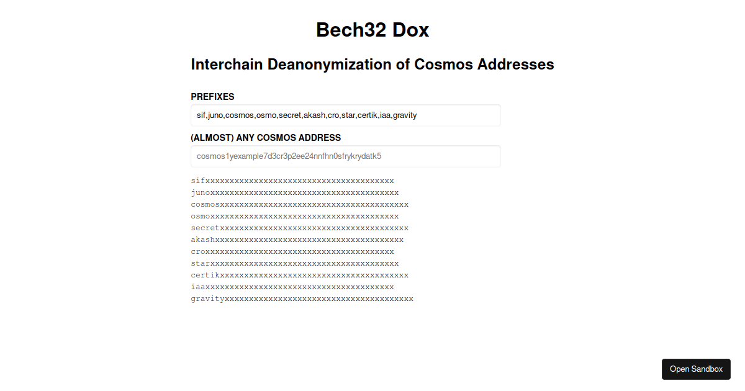Screen dimensions: 745x391
Task: Click the Bech32 Dox title
Action: tap(372, 29)
